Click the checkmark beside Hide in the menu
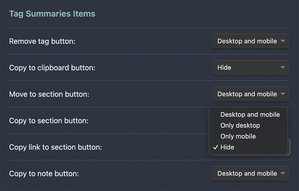This screenshot has height=191, width=299. click(x=216, y=147)
